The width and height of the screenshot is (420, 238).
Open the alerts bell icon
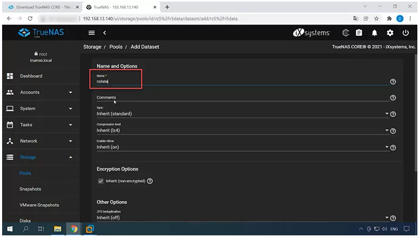pos(375,33)
